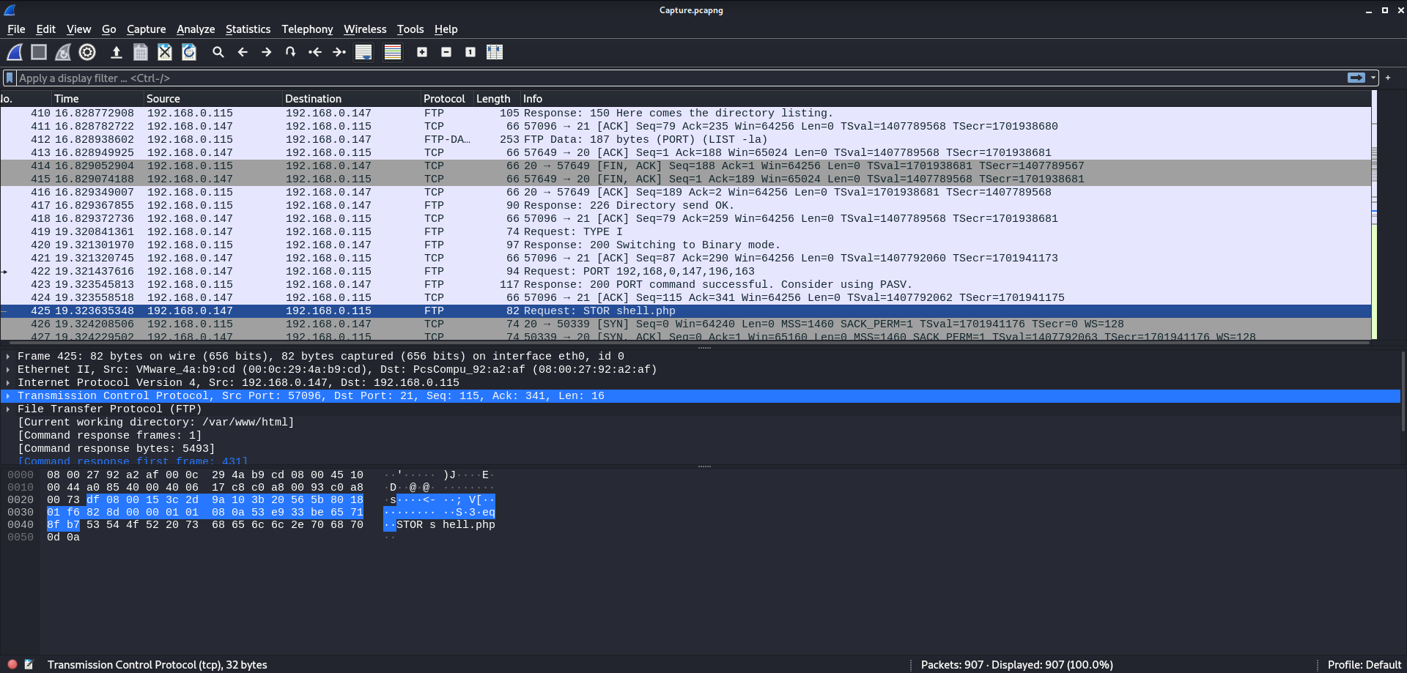
Task: Click the display filter bookmark icon
Action: point(10,78)
